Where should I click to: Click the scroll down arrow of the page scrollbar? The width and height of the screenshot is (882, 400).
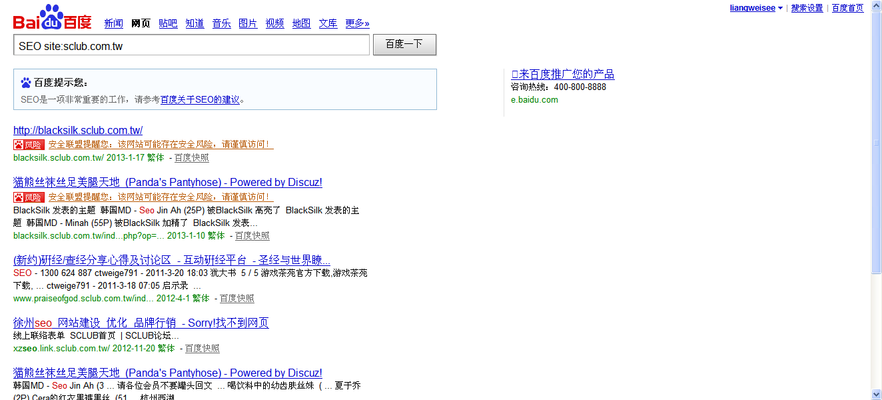click(876, 394)
